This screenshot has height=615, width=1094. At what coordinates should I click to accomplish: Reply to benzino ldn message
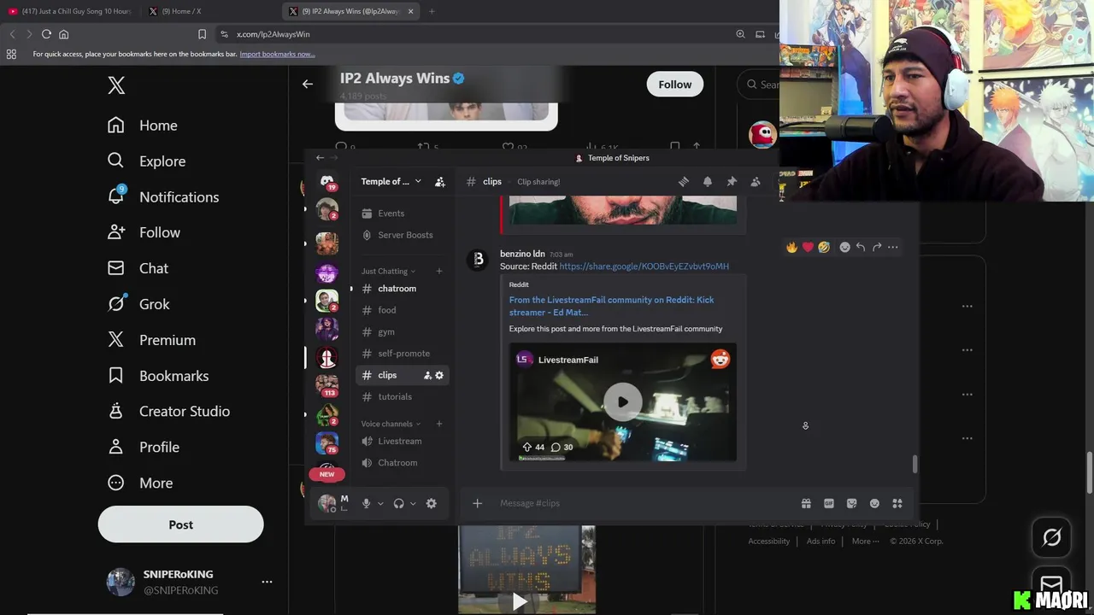(861, 247)
